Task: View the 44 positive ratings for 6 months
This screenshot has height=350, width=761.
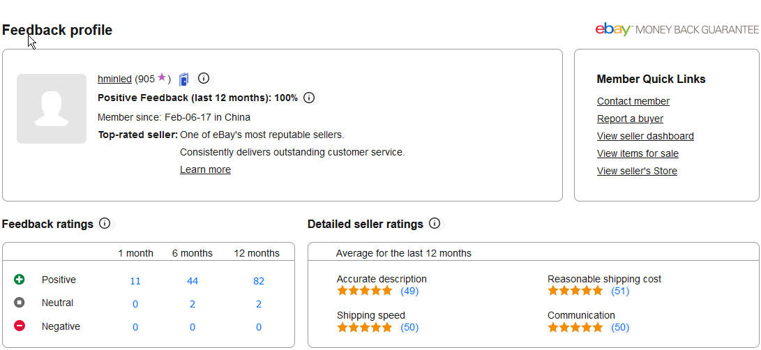Action: 193,281
